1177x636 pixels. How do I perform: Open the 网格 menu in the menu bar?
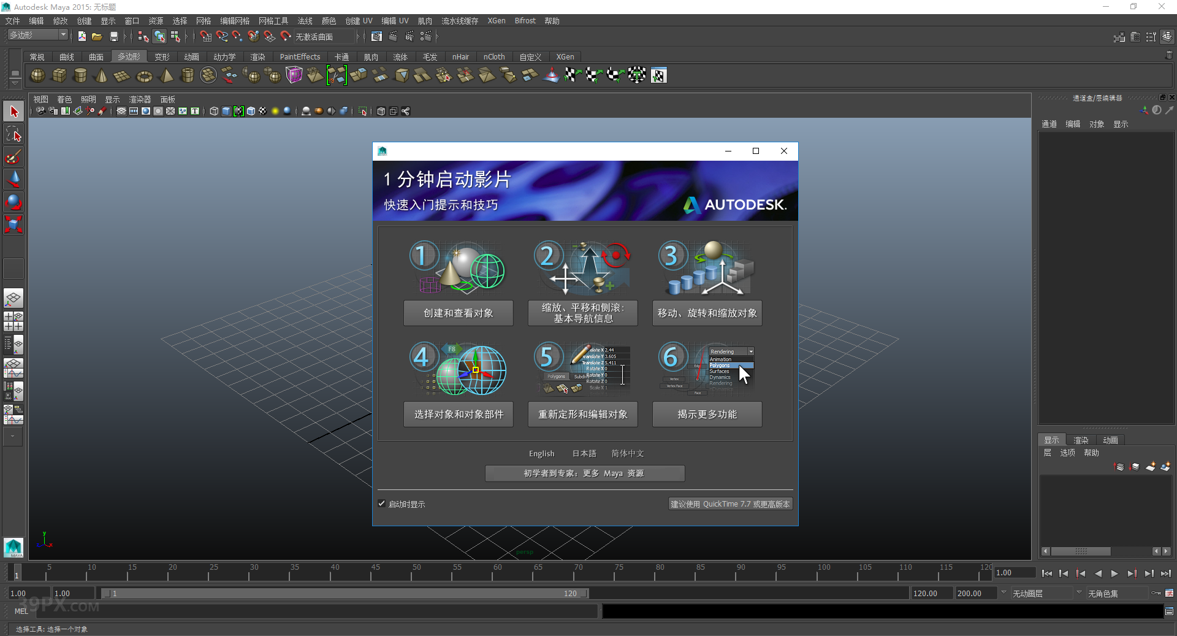click(x=204, y=20)
